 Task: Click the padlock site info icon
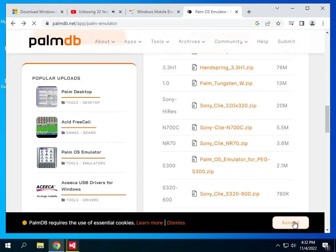click(x=47, y=23)
